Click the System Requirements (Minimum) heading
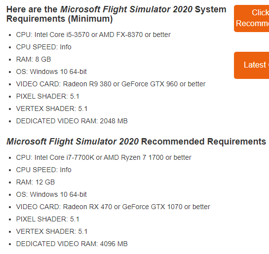269x254 pixels. (116, 14)
